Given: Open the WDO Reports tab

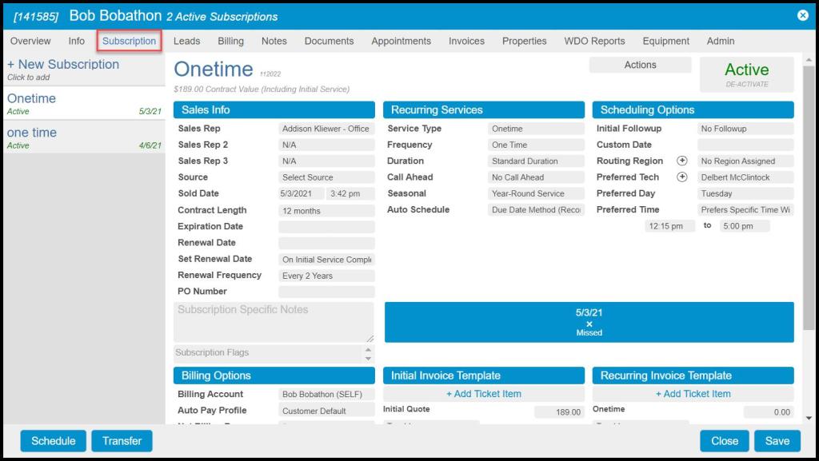Looking at the screenshot, I should pyautogui.click(x=594, y=41).
